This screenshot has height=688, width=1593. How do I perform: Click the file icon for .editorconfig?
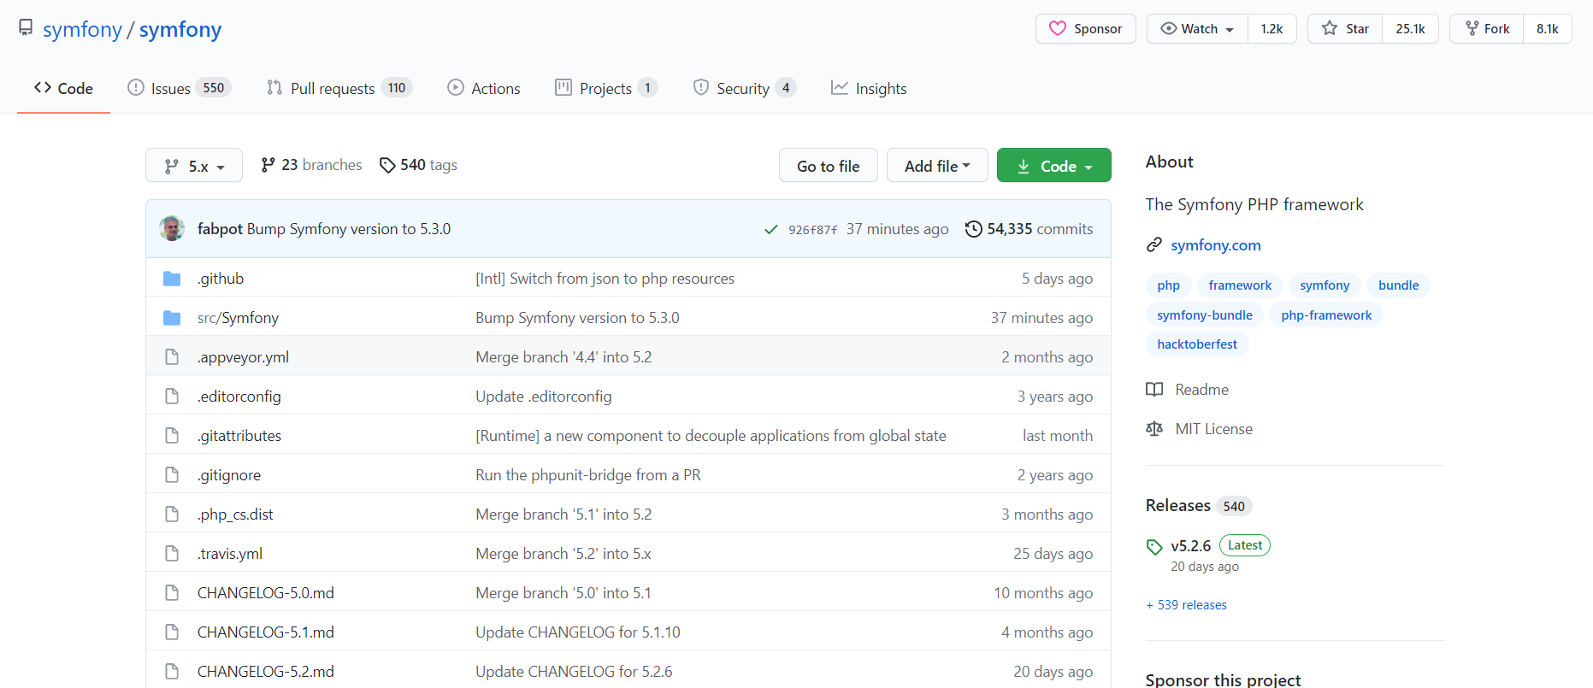pyautogui.click(x=172, y=397)
